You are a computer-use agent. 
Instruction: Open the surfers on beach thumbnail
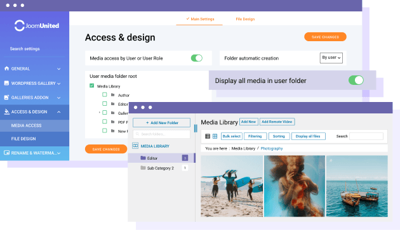[232, 186]
